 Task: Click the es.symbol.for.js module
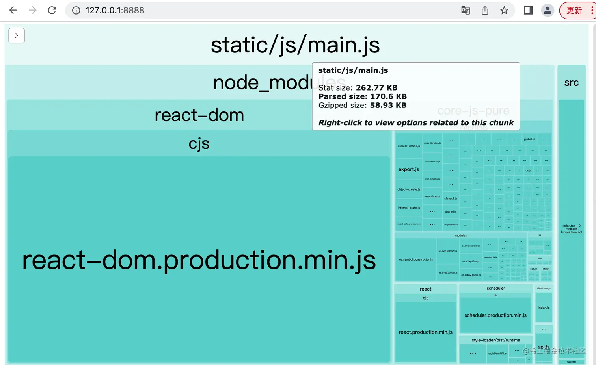[x=490, y=257]
